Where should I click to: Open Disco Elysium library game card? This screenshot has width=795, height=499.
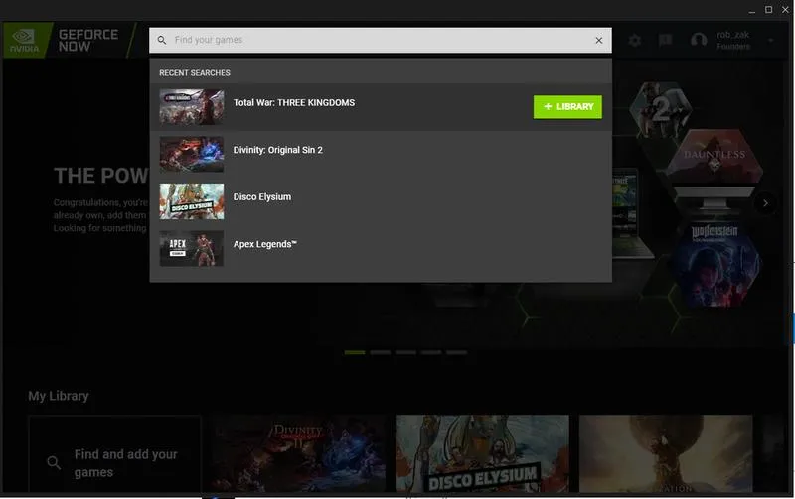482,454
